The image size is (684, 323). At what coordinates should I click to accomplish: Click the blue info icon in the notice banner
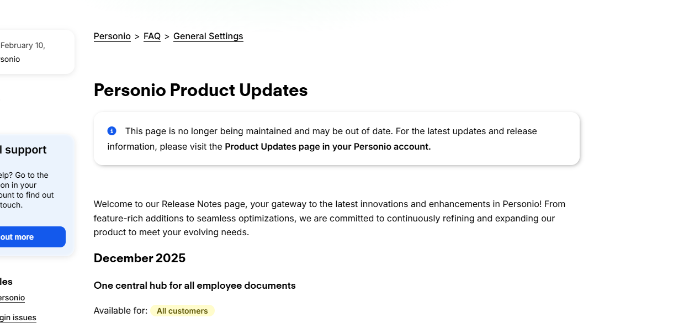[111, 131]
